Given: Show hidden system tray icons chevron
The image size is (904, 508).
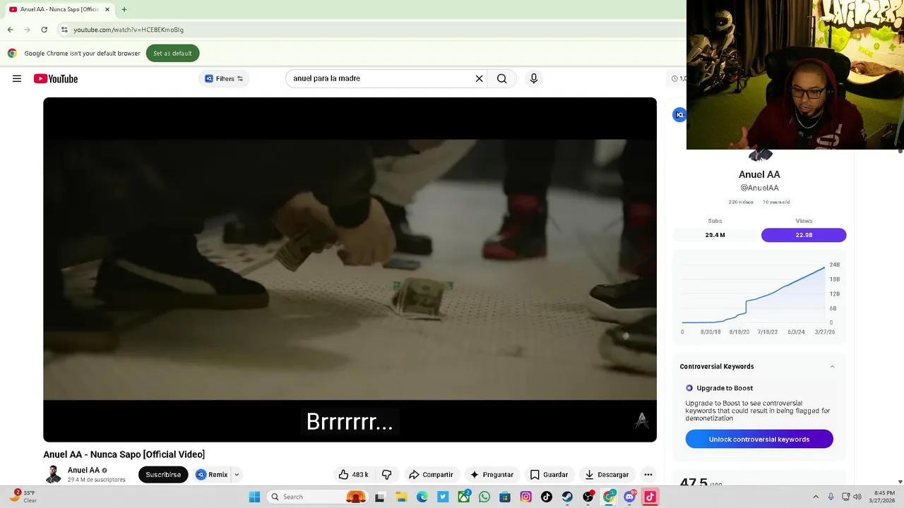Looking at the screenshot, I should [816, 497].
